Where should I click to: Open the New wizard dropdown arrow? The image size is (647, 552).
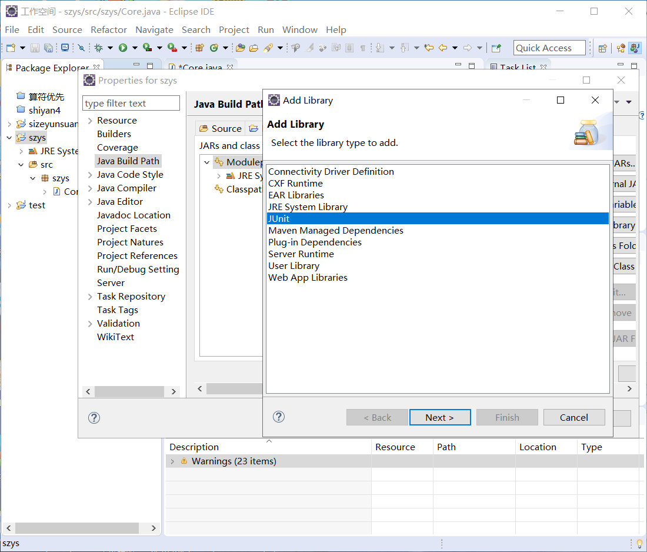23,48
